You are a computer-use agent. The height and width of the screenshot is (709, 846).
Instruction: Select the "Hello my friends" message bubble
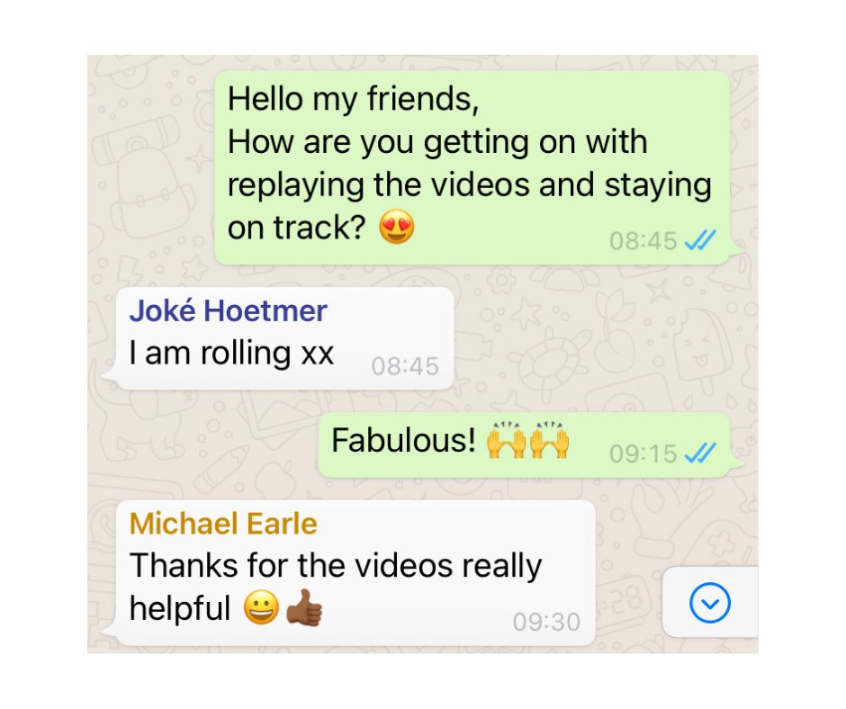[472, 168]
